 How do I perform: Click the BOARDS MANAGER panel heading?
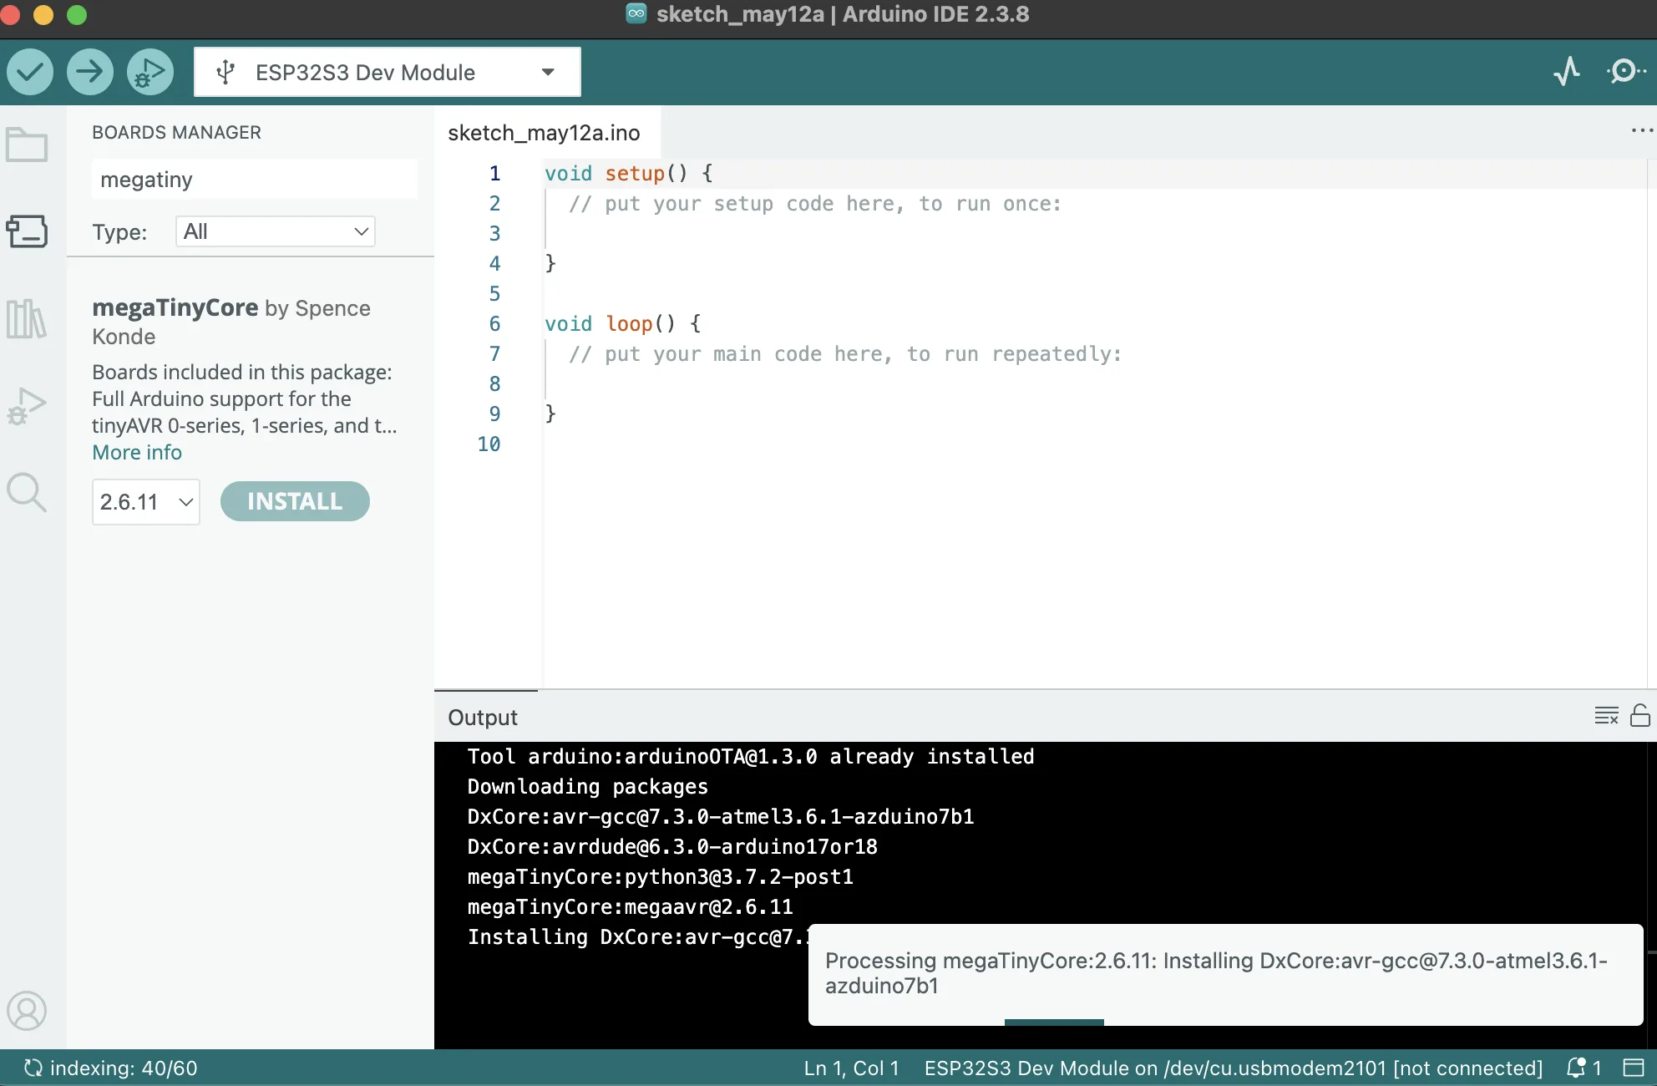click(x=177, y=132)
